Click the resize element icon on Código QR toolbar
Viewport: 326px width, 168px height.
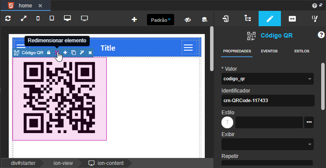57,52
